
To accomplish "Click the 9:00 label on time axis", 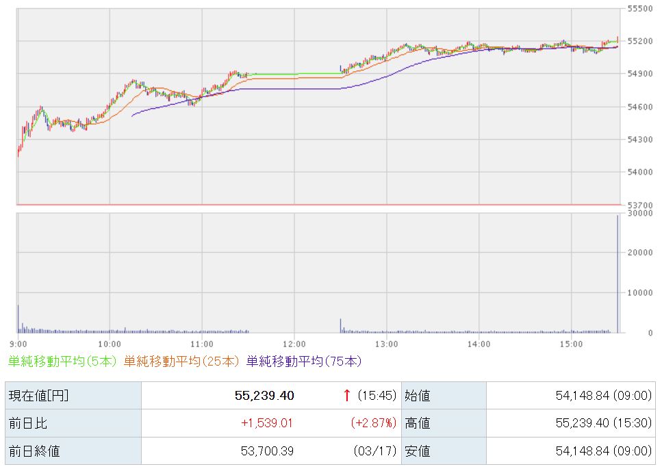I will 18,343.
